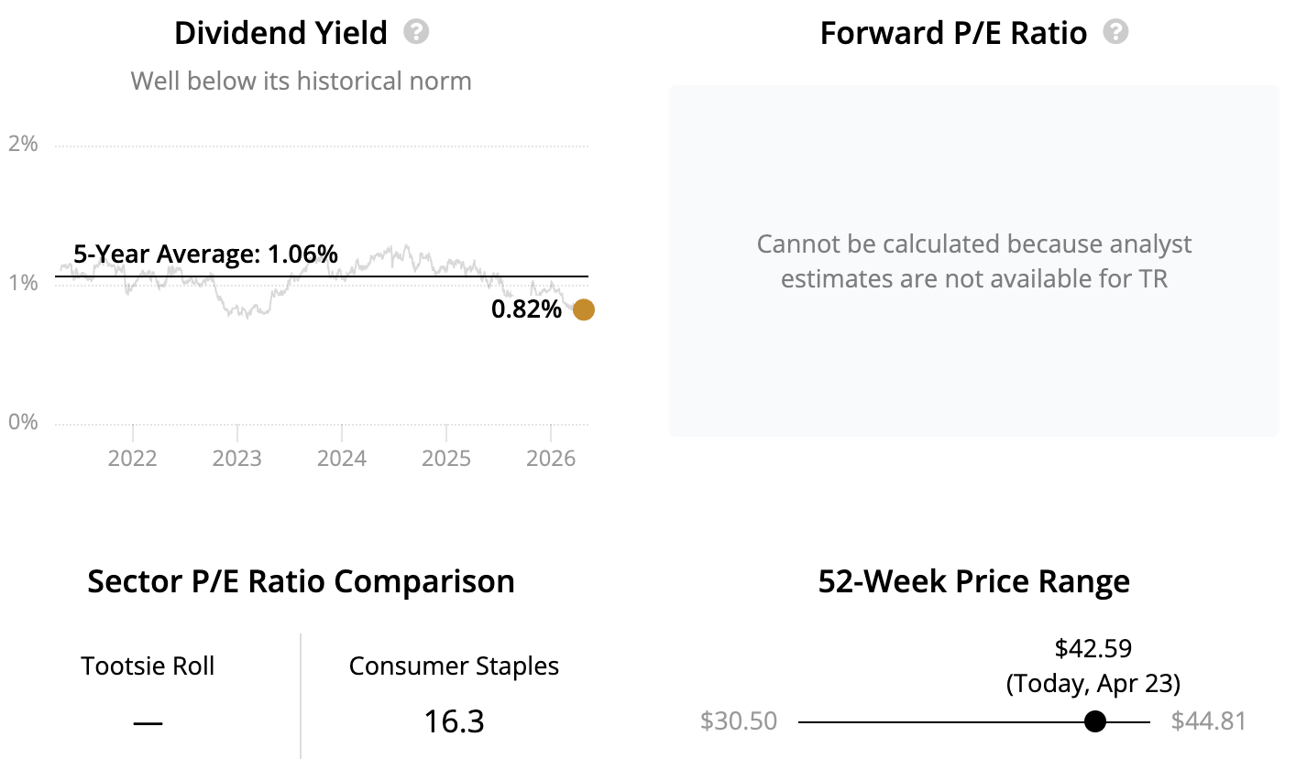Click the black 52-week price range marker
The width and height of the screenshot is (1296, 769).
click(1094, 721)
